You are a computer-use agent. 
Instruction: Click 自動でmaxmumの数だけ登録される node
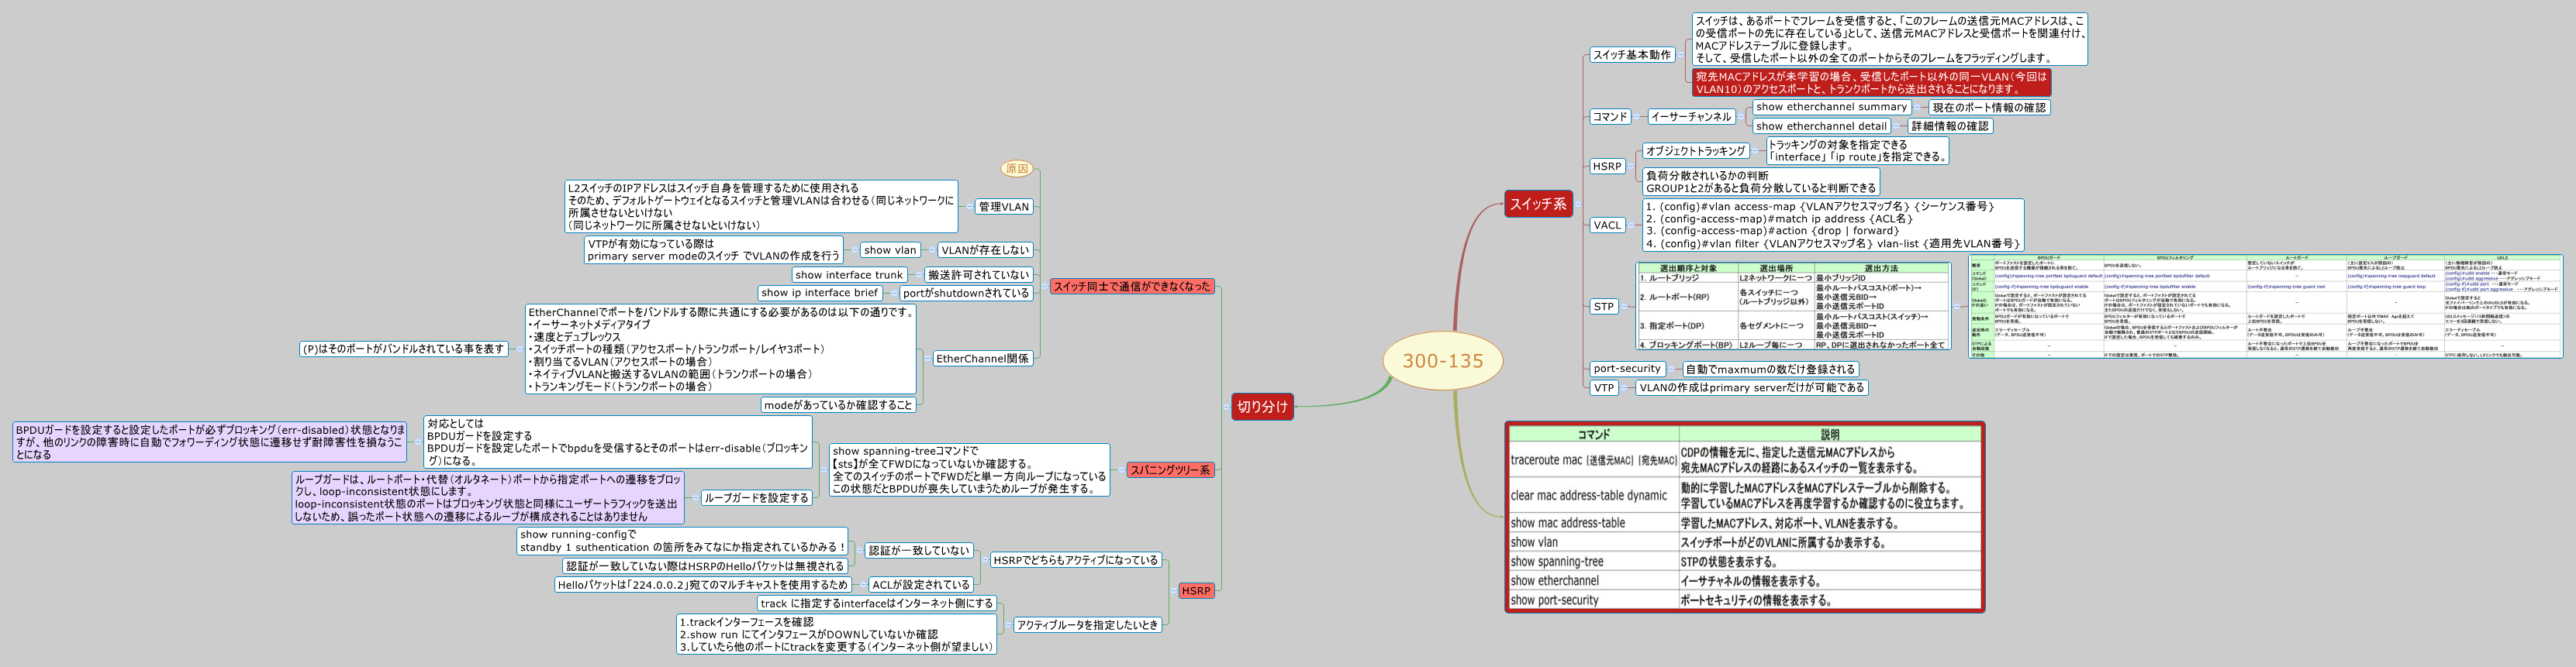pyautogui.click(x=1770, y=369)
